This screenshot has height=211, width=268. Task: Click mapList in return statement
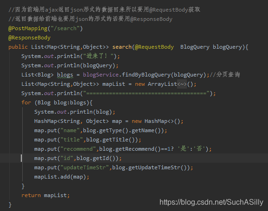(x=55, y=195)
